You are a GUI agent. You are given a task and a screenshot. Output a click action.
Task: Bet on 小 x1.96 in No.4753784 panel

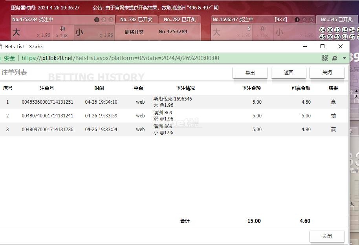(x=94, y=32)
